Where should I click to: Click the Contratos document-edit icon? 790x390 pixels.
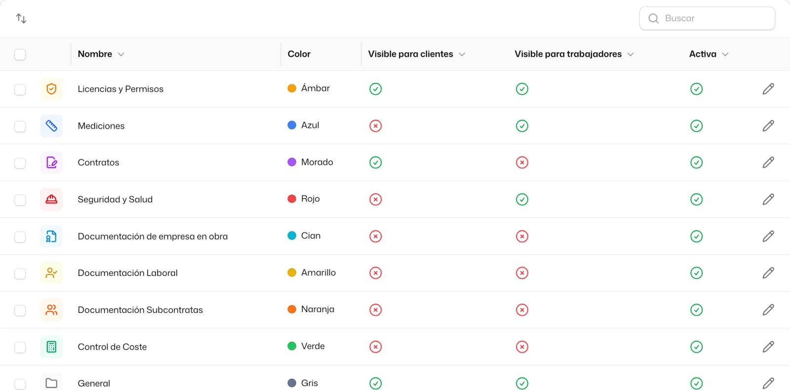click(x=51, y=162)
